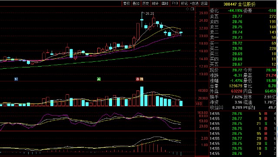
Task: Click the tick trade with volume 29
Action: pyautogui.click(x=243, y=139)
